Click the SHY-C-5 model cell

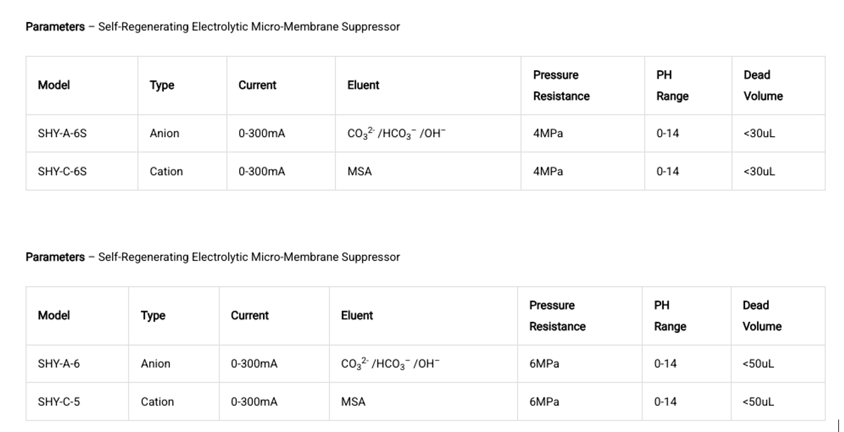coord(59,402)
